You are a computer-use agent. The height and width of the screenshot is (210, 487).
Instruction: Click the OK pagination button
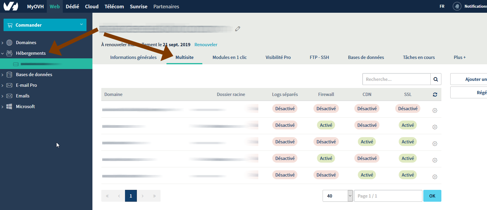point(432,196)
